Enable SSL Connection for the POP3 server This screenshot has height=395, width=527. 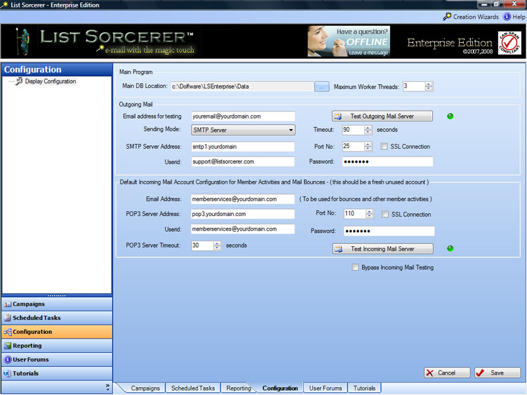[x=385, y=215]
